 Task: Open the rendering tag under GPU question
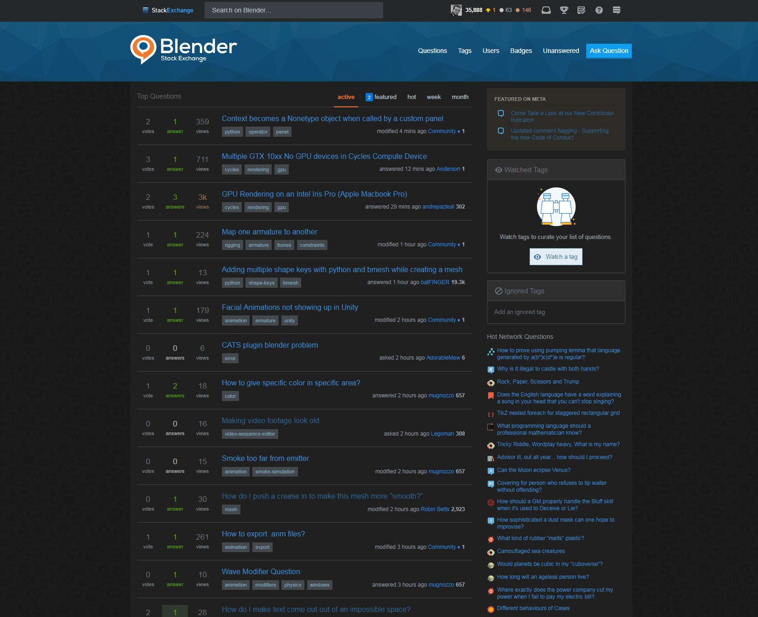258,207
